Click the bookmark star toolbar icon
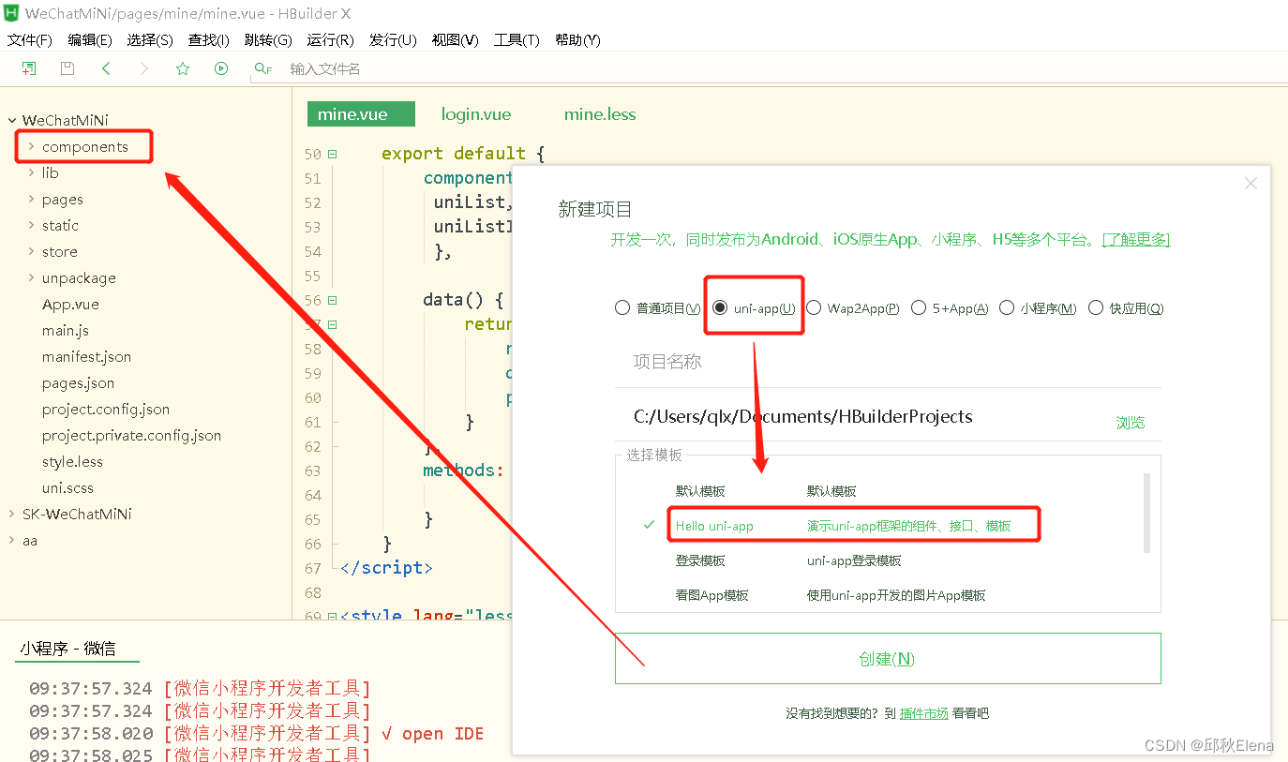Screen dimensions: 1288x762 (x=183, y=68)
